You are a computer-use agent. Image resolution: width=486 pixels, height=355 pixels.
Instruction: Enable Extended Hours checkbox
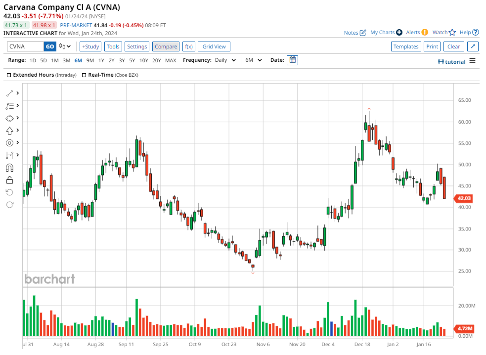click(x=9, y=75)
